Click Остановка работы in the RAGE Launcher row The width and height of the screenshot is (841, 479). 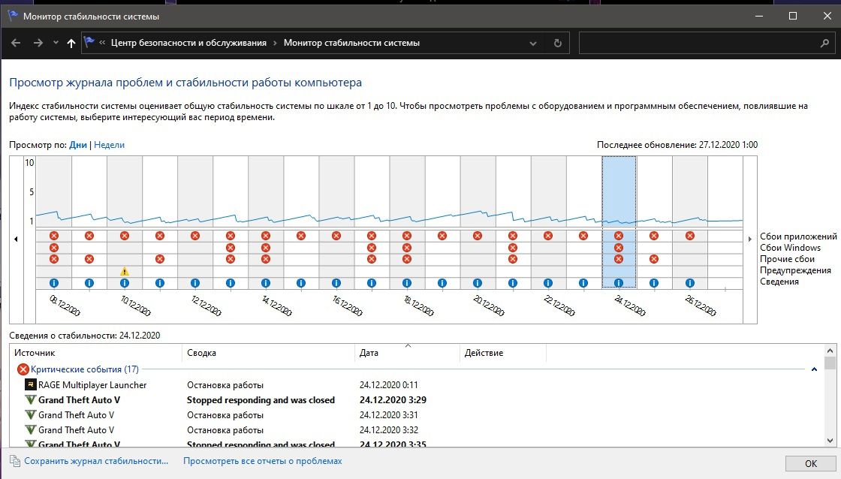point(225,384)
